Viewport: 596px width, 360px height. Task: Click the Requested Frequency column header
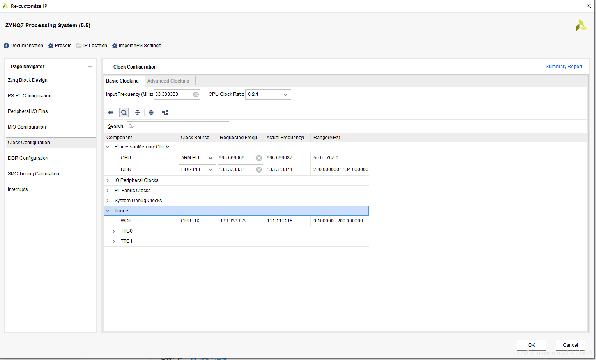coord(240,138)
